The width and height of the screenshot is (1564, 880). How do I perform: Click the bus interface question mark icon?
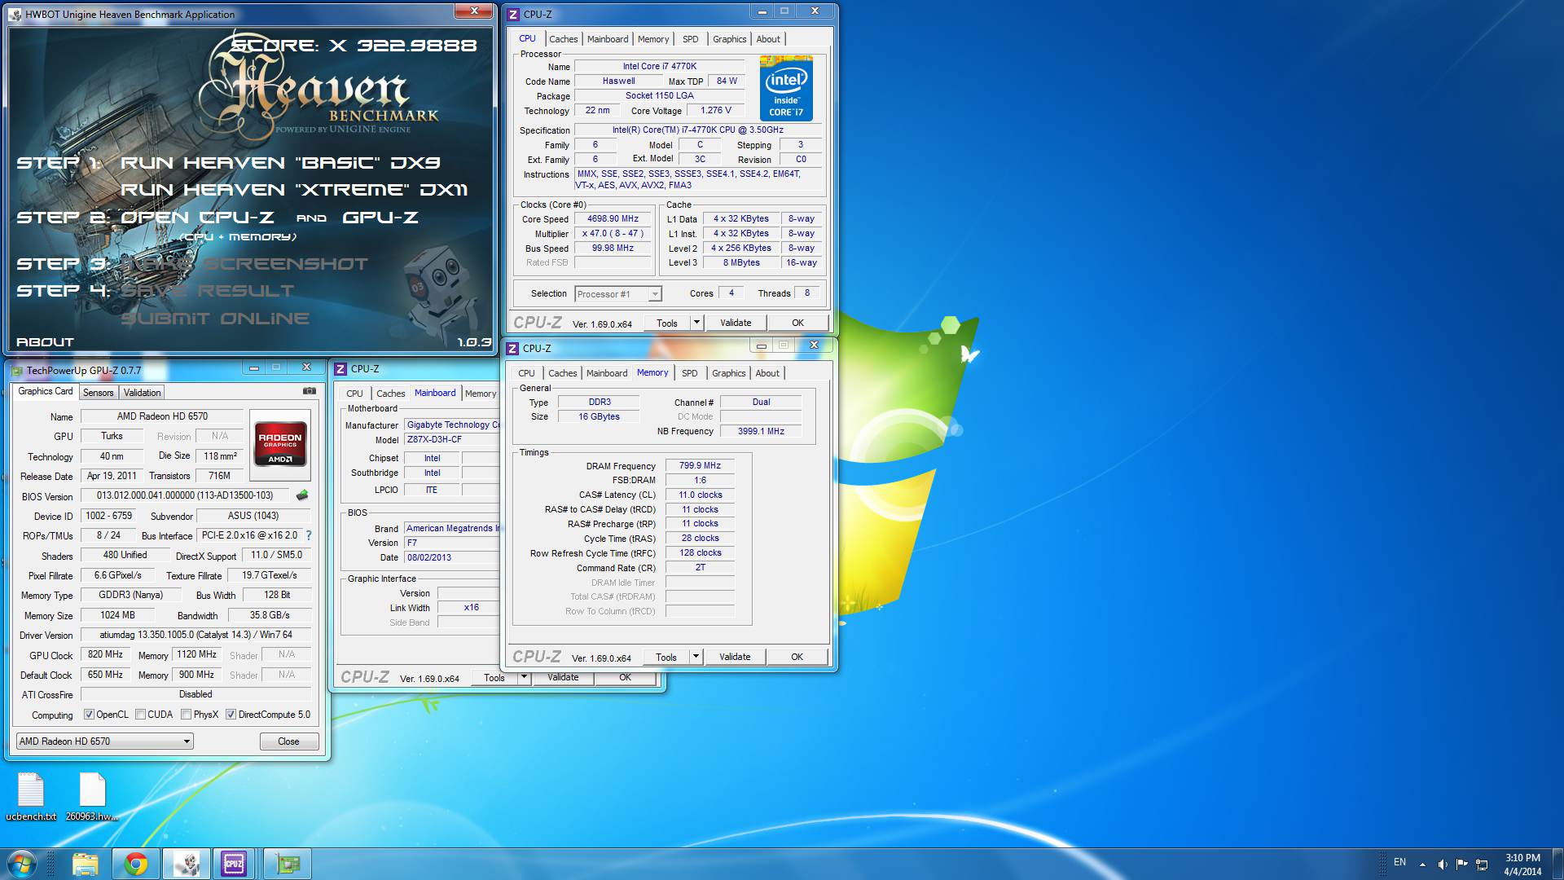coord(309,535)
